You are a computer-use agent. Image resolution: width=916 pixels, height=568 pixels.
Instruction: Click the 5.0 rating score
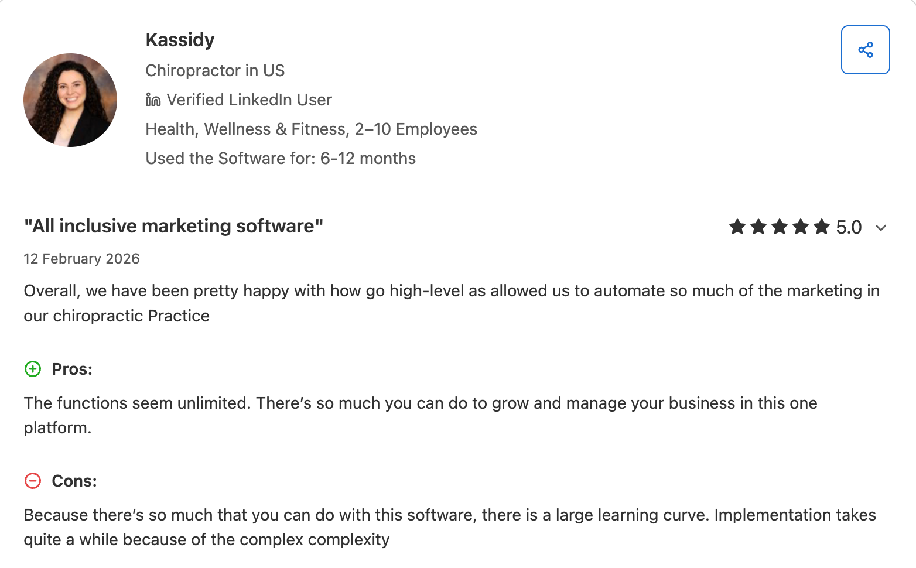[849, 227]
